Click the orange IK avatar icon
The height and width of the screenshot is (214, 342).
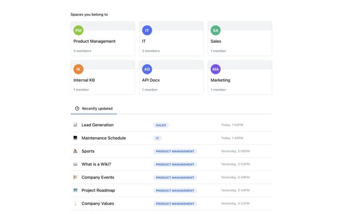coord(78,69)
